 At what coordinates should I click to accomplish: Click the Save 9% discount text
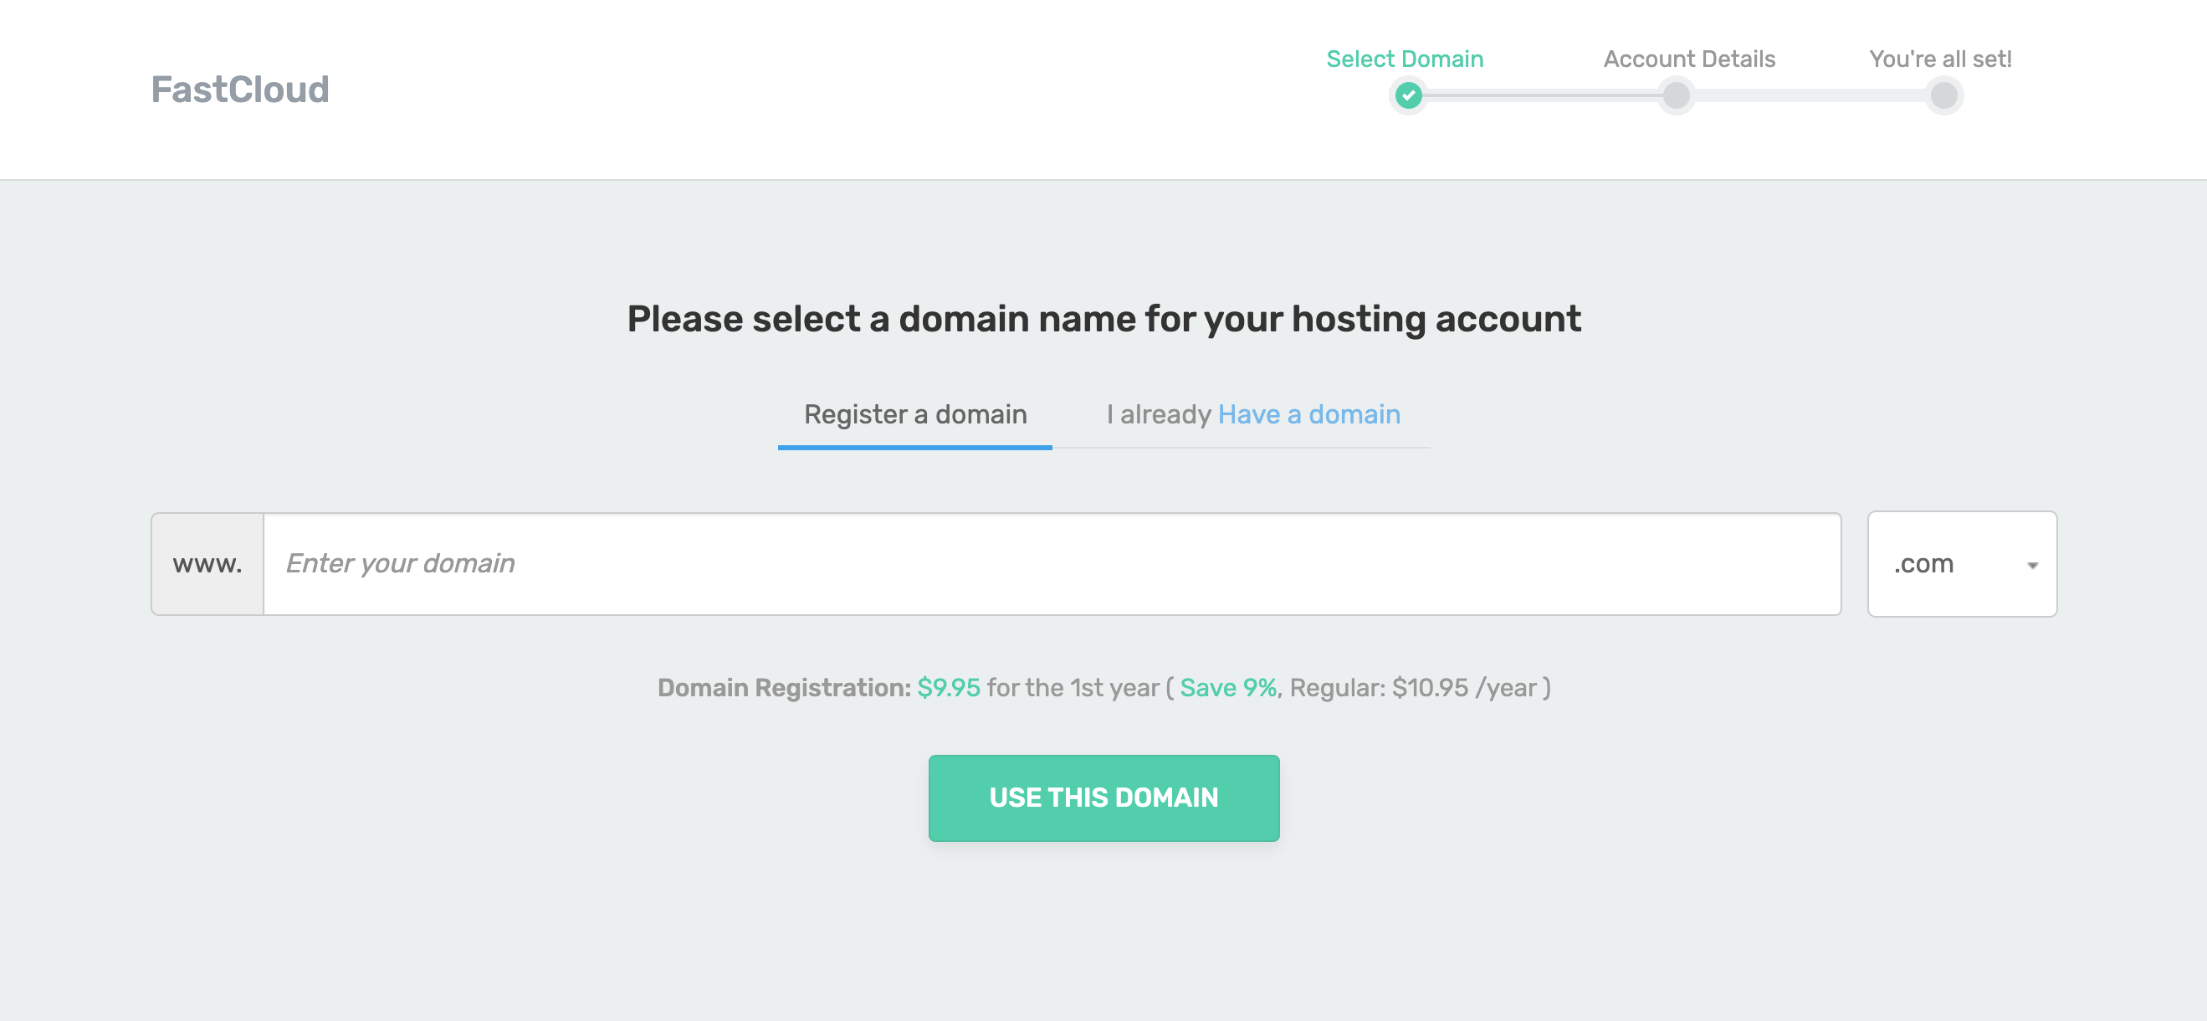click(1227, 688)
